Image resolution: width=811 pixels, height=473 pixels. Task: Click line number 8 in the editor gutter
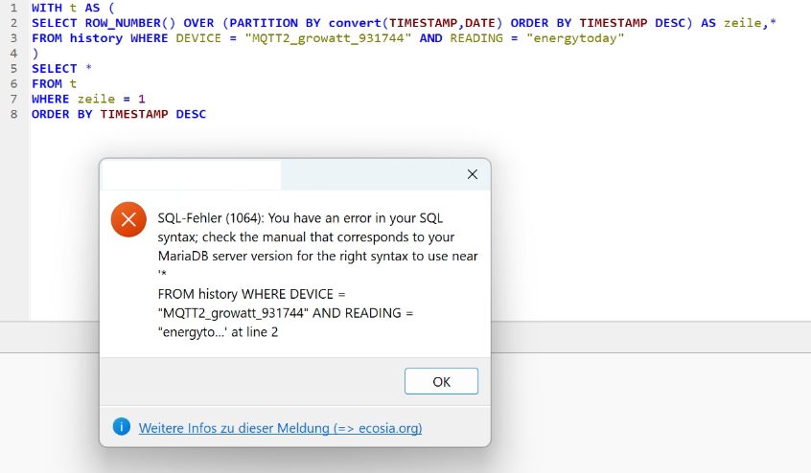(x=14, y=114)
